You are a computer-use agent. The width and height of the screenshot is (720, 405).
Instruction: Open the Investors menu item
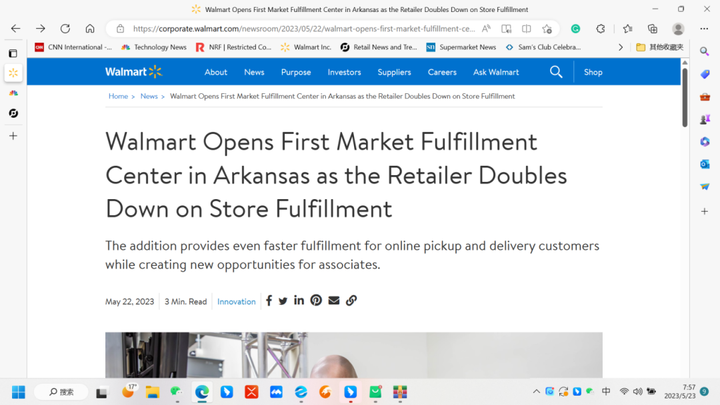pos(344,72)
